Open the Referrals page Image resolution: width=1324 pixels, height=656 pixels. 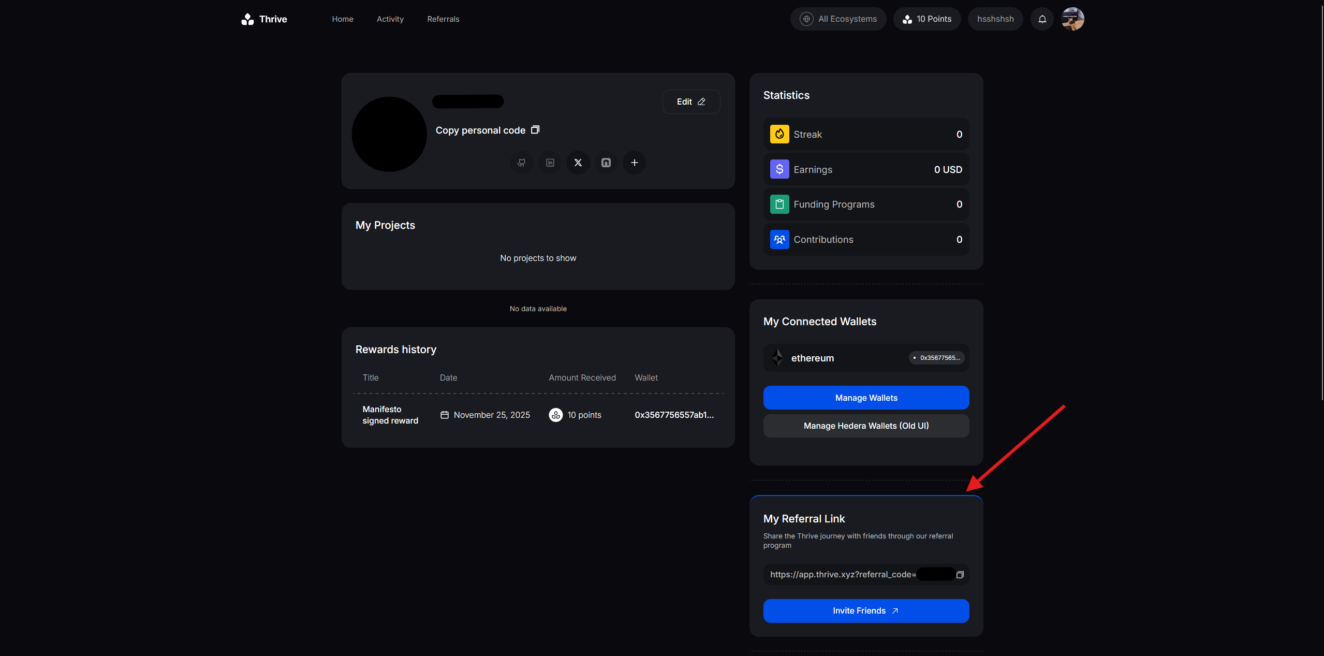coord(443,19)
